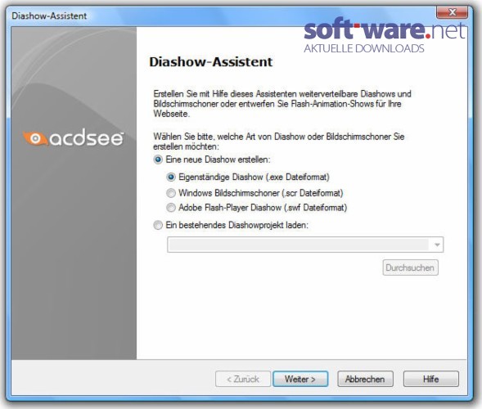Click inside the Diashowprojekt combo box field
This screenshot has width=482, height=409.
click(305, 245)
